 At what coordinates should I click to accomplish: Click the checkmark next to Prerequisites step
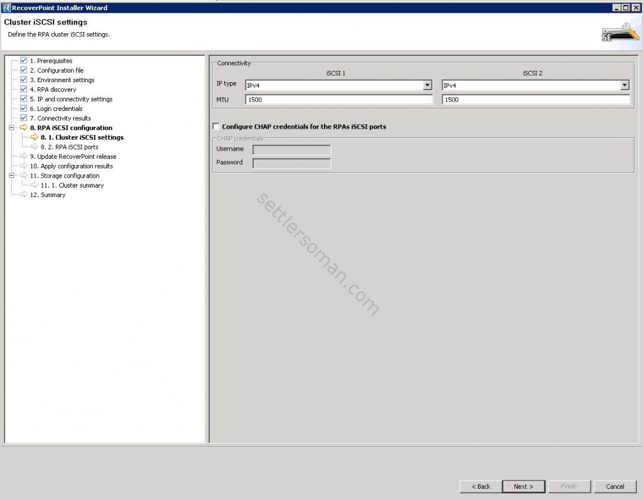click(x=24, y=61)
